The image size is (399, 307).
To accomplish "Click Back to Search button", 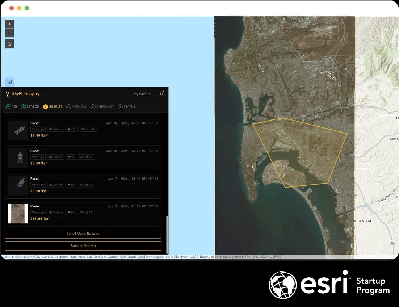I will pos(83,246).
